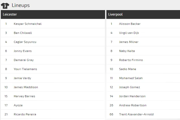The width and height of the screenshot is (180, 120).
Task: Open Roberto Firmino player entry
Action: click(x=131, y=60)
